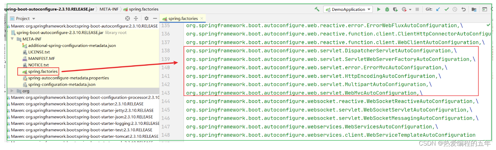The width and height of the screenshot is (496, 150).
Task: Click the HttpEncodingAutoConfiguration line
Action: tap(314, 76)
